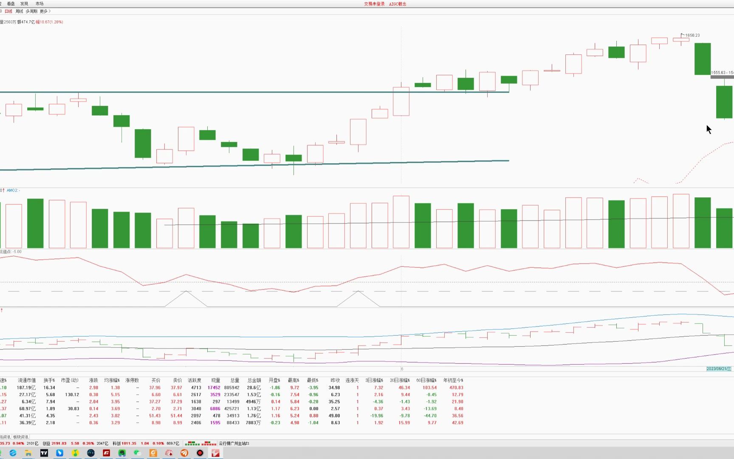Open File Explorer from the taskbar
Viewport: 734px width, 459px height.
point(28,453)
